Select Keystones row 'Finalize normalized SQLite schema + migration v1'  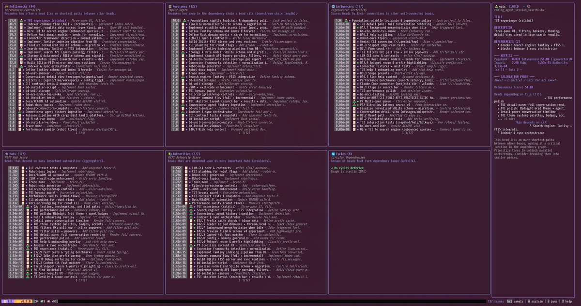click(240, 24)
